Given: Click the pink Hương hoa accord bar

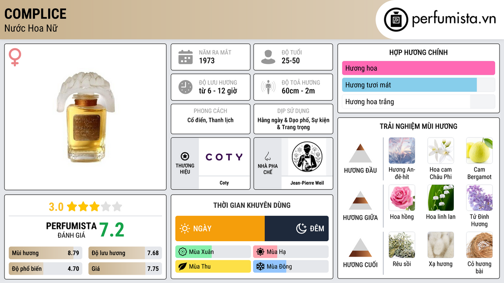Looking at the screenshot, I should (418, 68).
